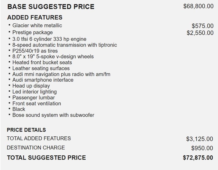Image resolution: width=218 pixels, height=170 pixels.
Task: Click the Base Suggested Price heading
Action: (x=51, y=7)
